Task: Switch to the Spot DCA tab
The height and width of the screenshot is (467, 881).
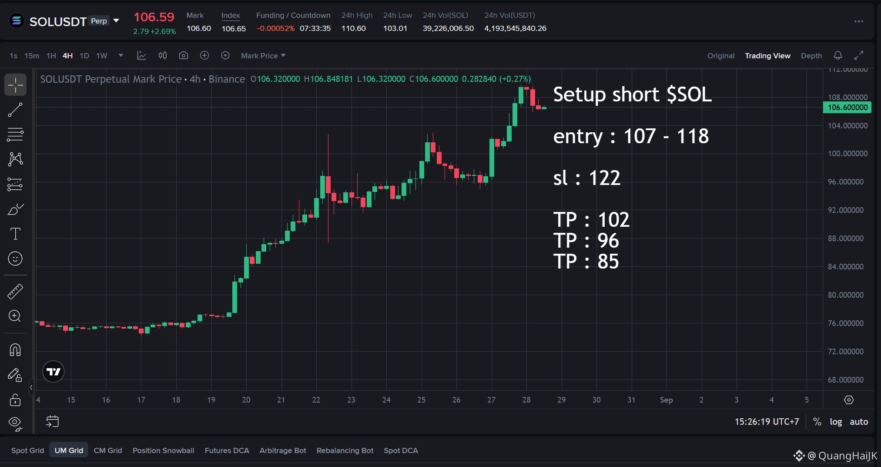Action: click(401, 450)
